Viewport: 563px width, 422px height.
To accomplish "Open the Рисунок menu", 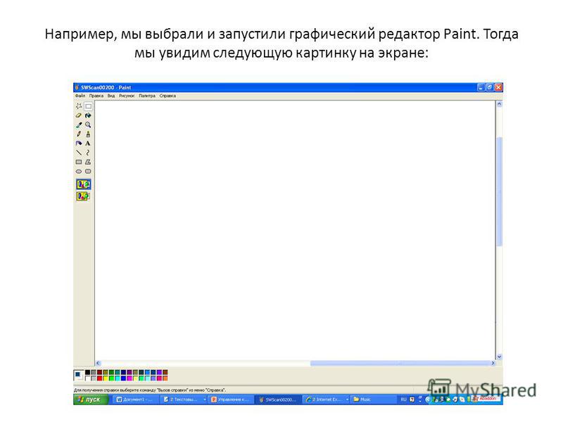I will tap(127, 95).
